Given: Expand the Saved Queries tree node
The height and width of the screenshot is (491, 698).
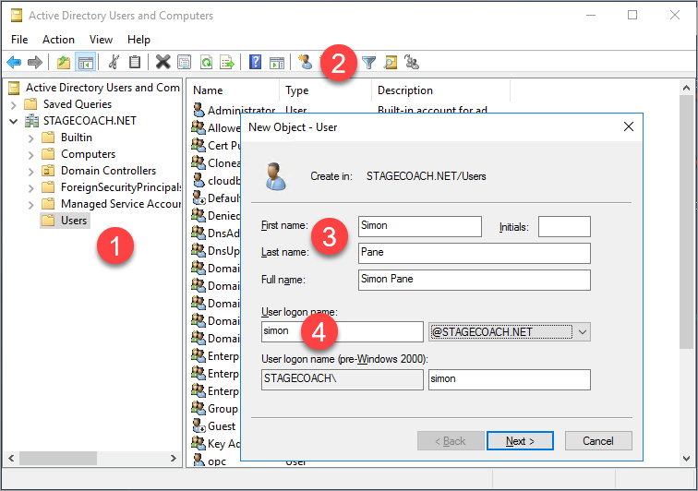Looking at the screenshot, I should coord(14,104).
